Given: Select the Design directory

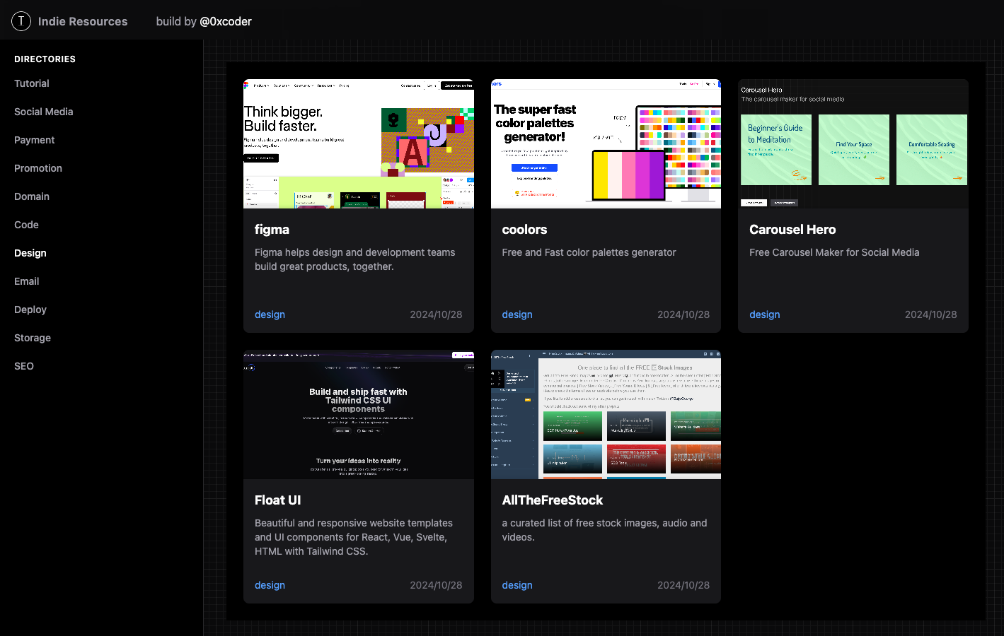Looking at the screenshot, I should point(30,253).
